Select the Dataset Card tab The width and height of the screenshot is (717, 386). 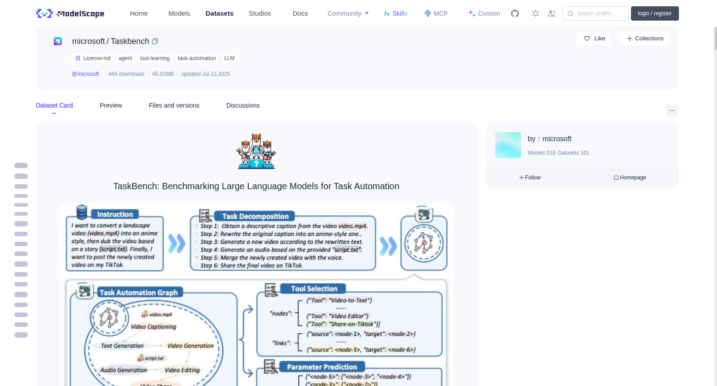click(54, 105)
